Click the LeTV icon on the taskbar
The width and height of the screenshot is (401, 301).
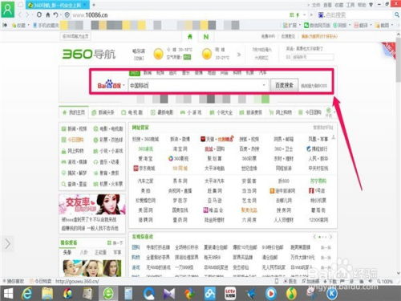click(x=230, y=294)
